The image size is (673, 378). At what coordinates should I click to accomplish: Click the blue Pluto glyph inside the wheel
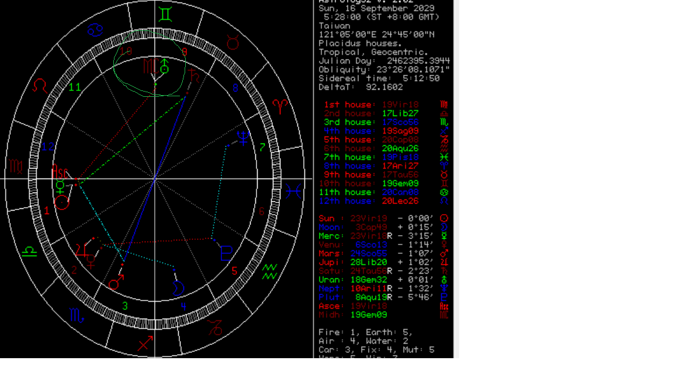tap(226, 253)
